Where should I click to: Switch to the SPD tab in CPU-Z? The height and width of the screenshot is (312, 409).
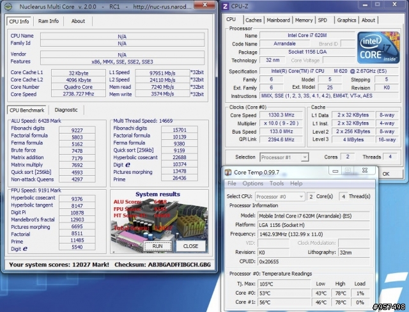[322, 20]
